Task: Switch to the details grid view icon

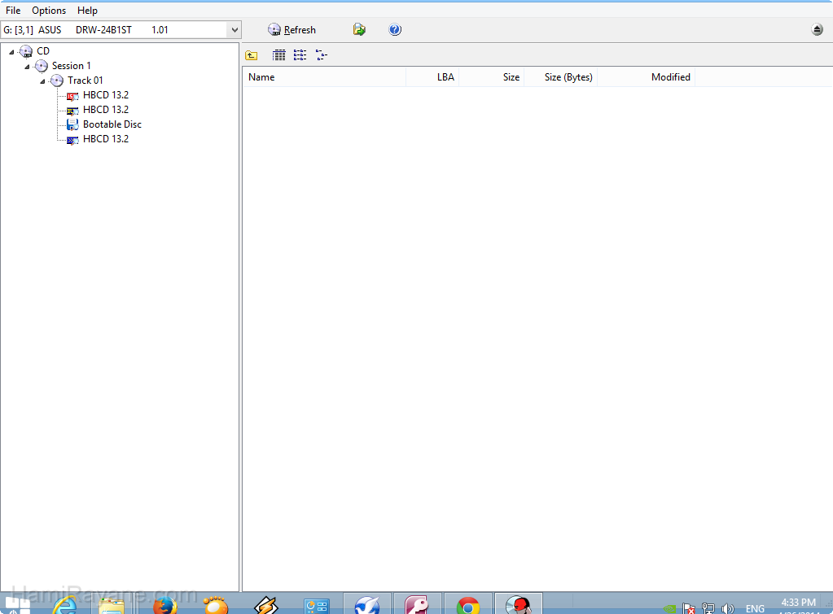Action: (x=279, y=55)
